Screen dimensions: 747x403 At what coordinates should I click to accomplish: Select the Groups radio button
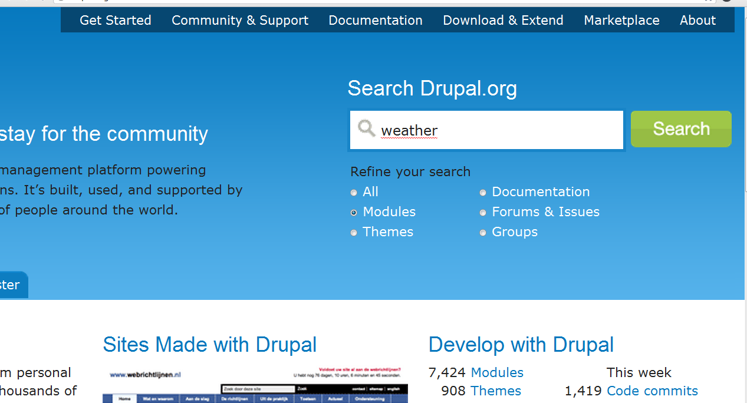coord(483,233)
